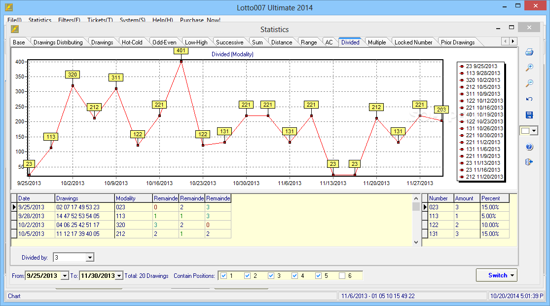Switch to the Base tab

[x=19, y=42]
